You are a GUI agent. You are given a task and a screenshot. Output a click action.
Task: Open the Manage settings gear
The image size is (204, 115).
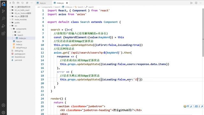[x=4, y=112]
